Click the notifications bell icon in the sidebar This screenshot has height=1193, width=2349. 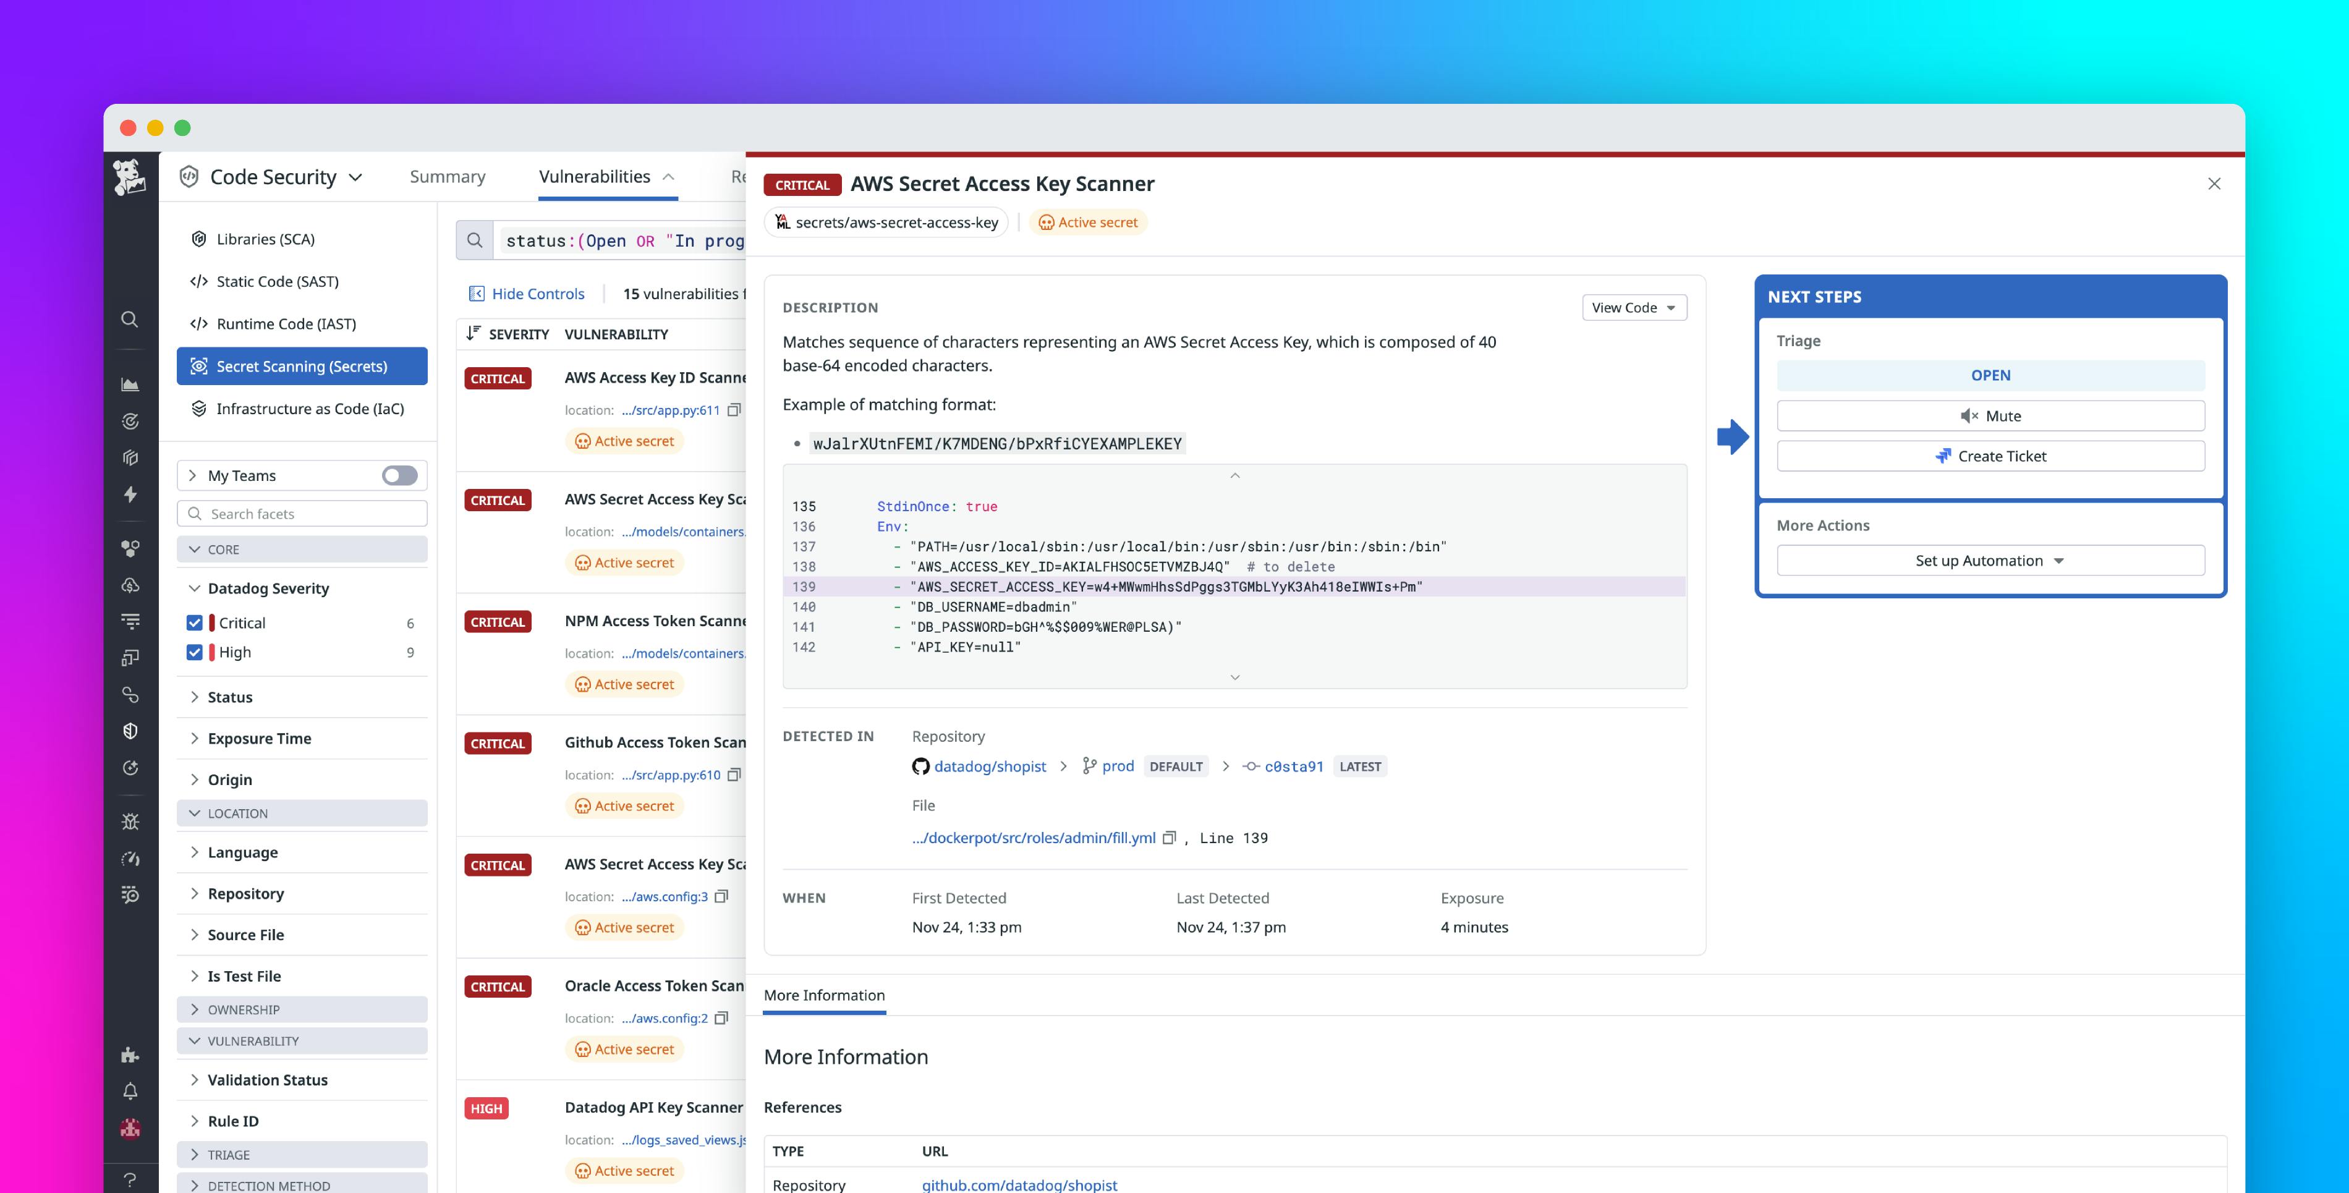click(129, 1090)
